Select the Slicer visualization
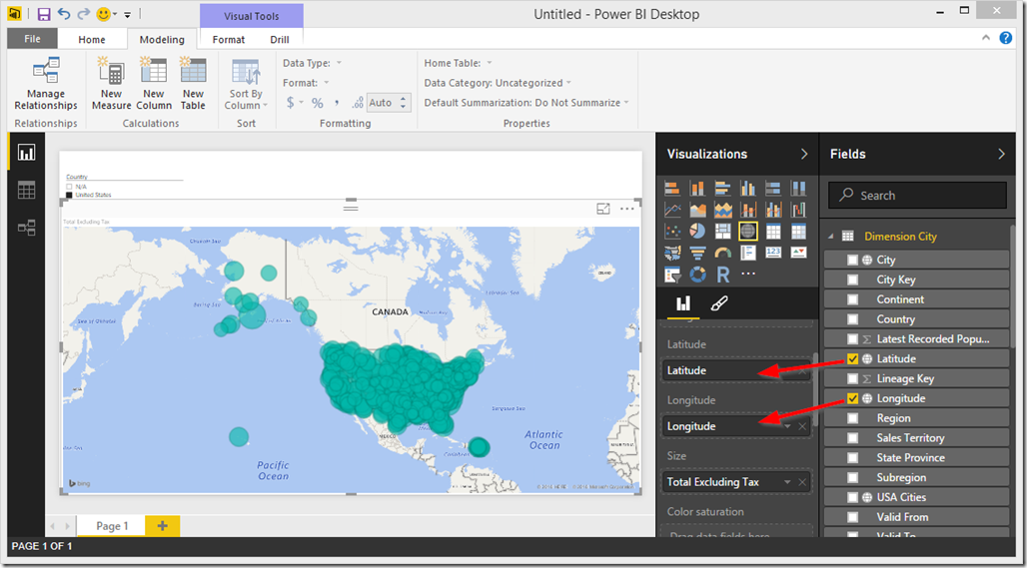The width and height of the screenshot is (1027, 568). (x=672, y=275)
